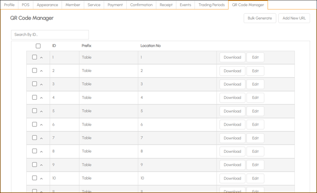Tick the checkbox for row ID 4
Viewport: 317px width, 193px height.
pyautogui.click(x=35, y=97)
